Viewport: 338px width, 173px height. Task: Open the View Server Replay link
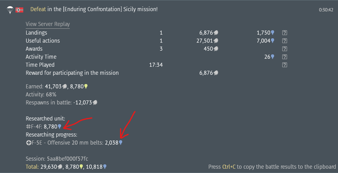click(x=48, y=24)
